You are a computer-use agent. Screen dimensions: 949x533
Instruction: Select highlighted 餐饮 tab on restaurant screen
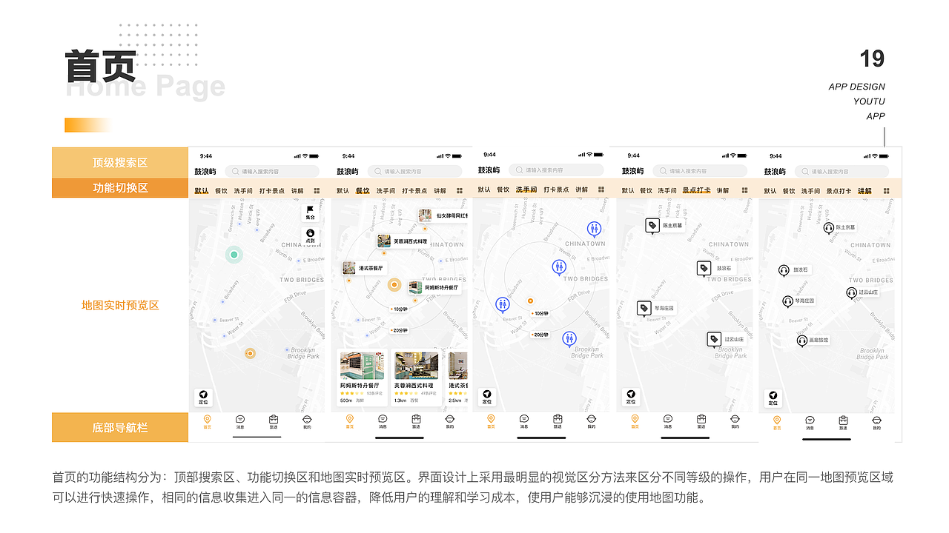[x=363, y=191]
